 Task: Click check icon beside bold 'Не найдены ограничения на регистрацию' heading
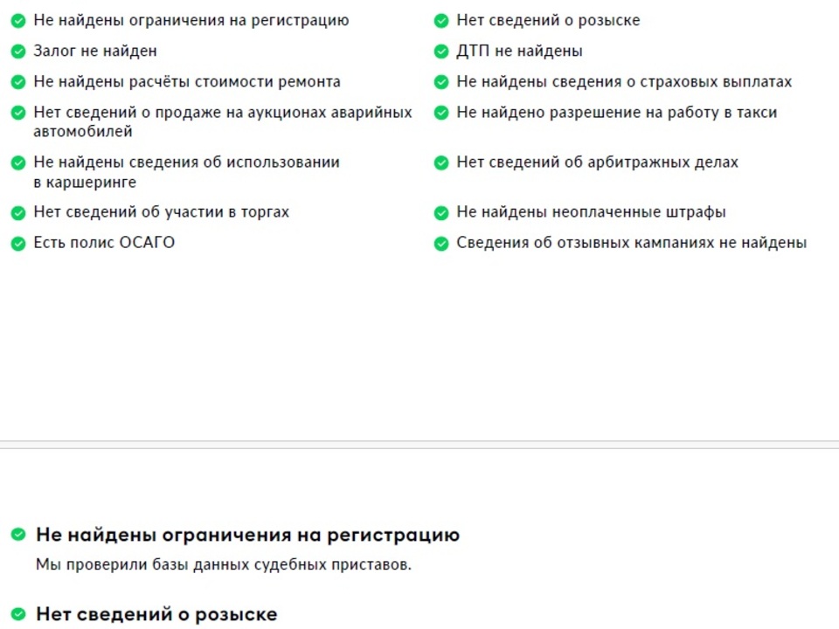point(18,535)
